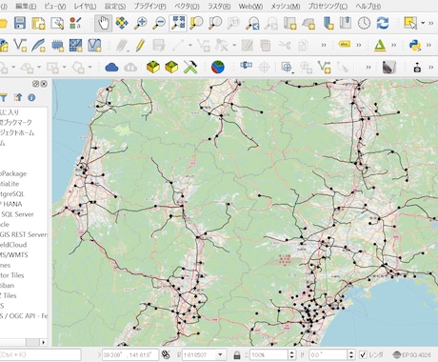Click the coordinate display field

[x=130, y=354]
